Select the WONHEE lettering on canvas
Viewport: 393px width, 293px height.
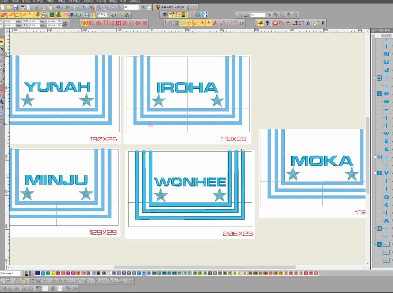coord(190,182)
